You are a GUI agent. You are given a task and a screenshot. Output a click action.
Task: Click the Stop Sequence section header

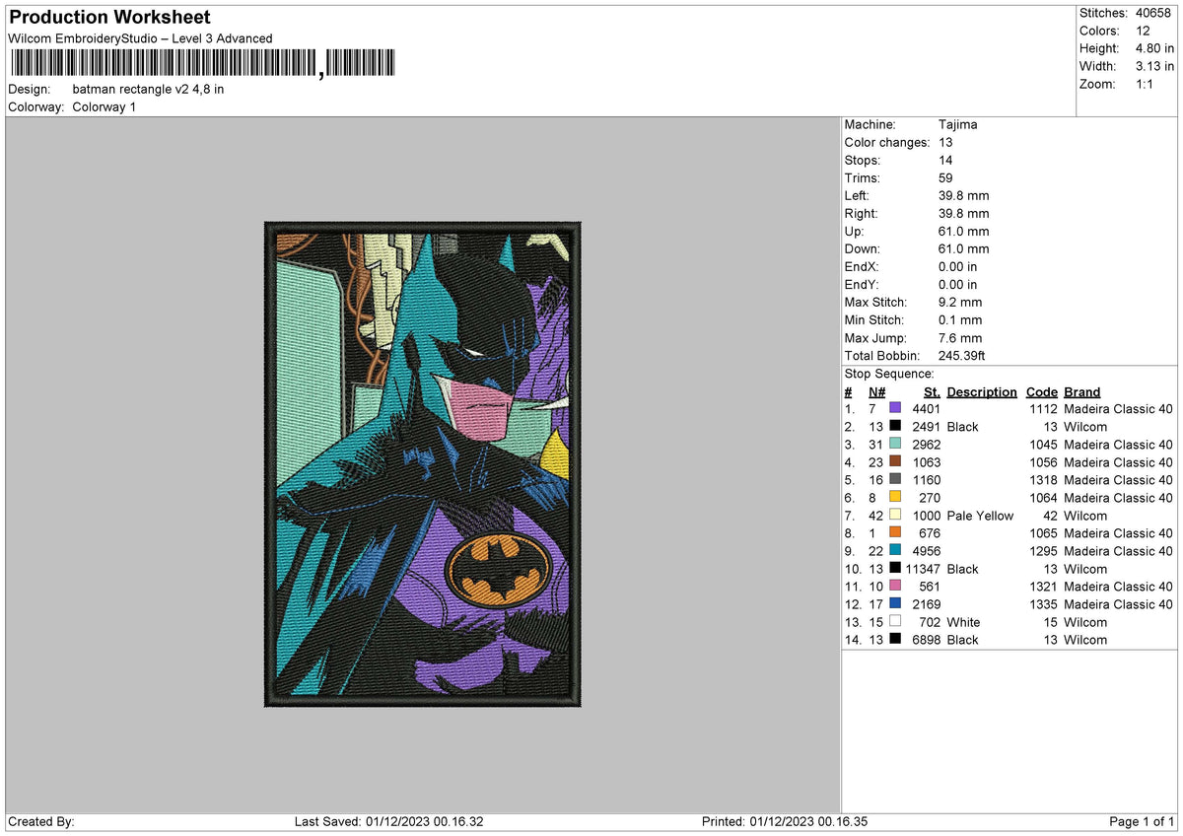click(887, 374)
